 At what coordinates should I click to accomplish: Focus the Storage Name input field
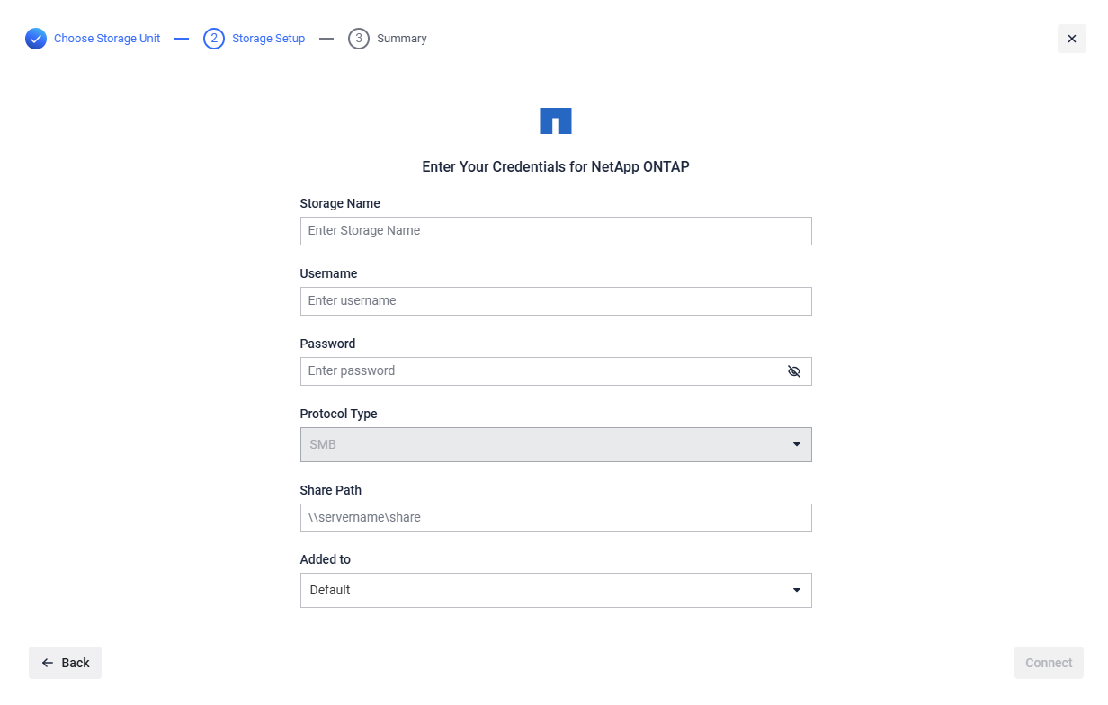click(556, 231)
